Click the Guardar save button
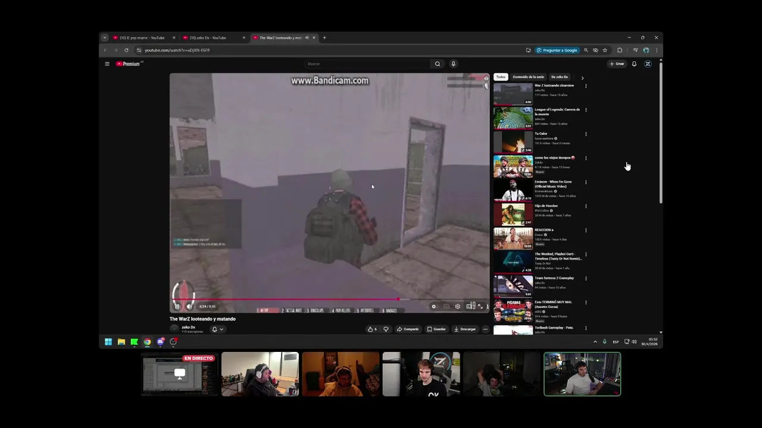The width and height of the screenshot is (762, 428). (x=436, y=329)
